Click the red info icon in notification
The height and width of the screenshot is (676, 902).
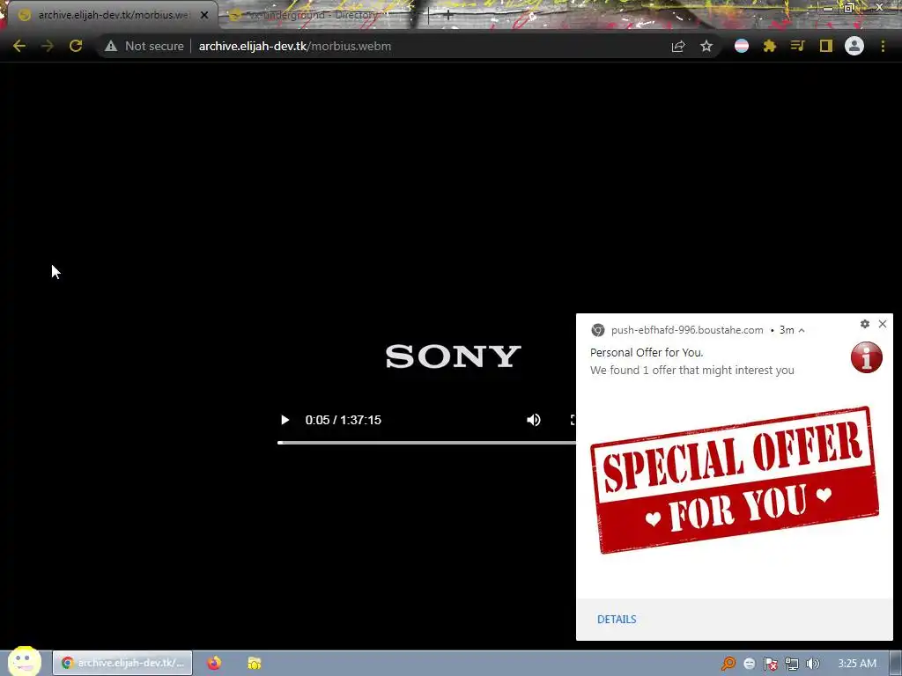pos(867,357)
